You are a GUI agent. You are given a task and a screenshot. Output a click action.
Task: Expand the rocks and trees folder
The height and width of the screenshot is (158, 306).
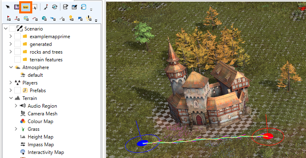[x=11, y=52]
